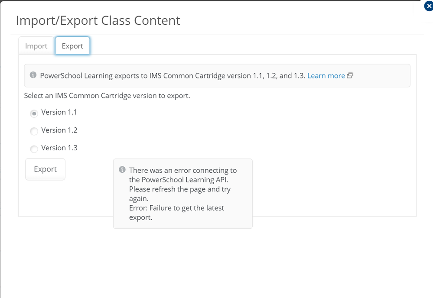Close the Import/Export dialog with the X icon

[428, 6]
